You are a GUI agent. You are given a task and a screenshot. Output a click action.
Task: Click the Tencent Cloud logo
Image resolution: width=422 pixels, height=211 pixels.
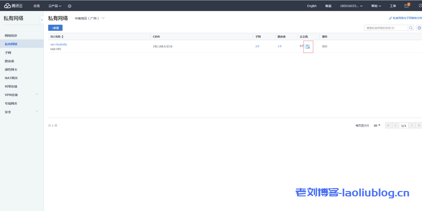[x=15, y=6]
